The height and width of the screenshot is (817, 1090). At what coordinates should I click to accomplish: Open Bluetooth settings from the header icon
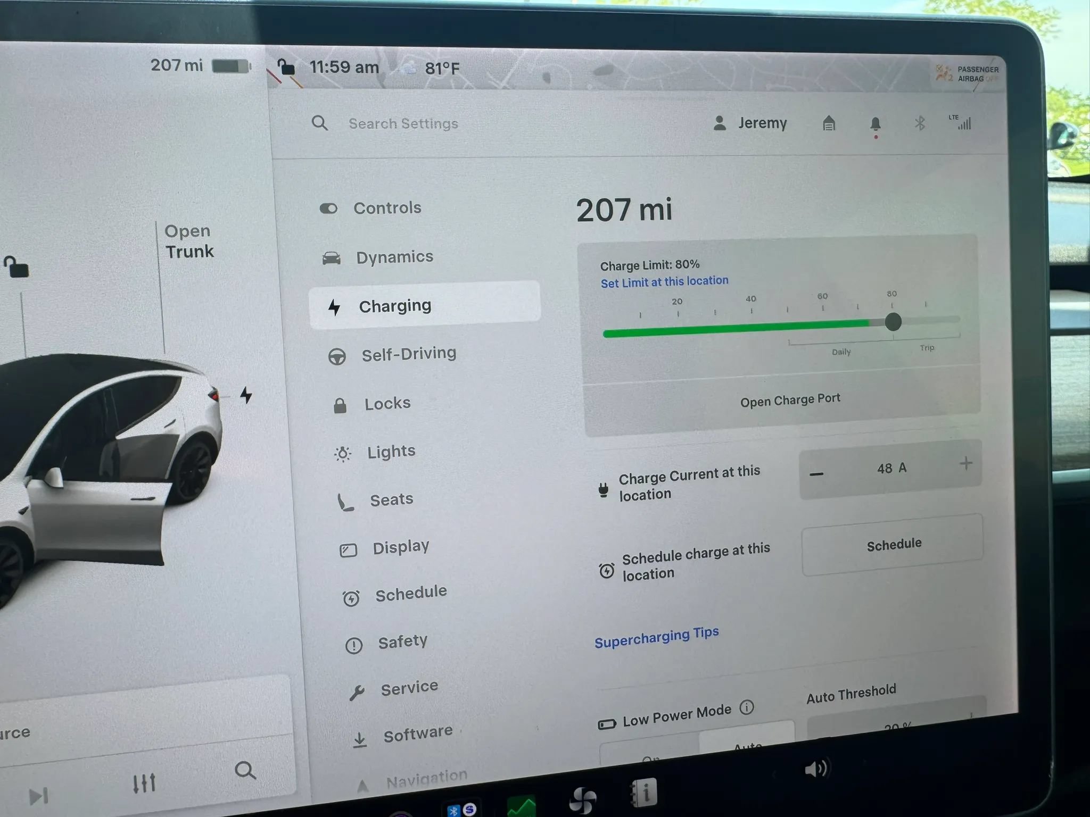pos(920,124)
